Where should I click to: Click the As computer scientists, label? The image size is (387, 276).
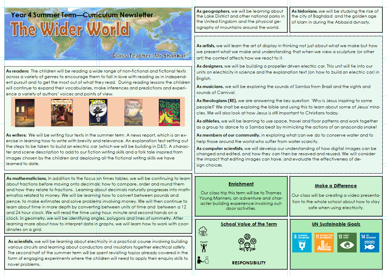(220, 149)
